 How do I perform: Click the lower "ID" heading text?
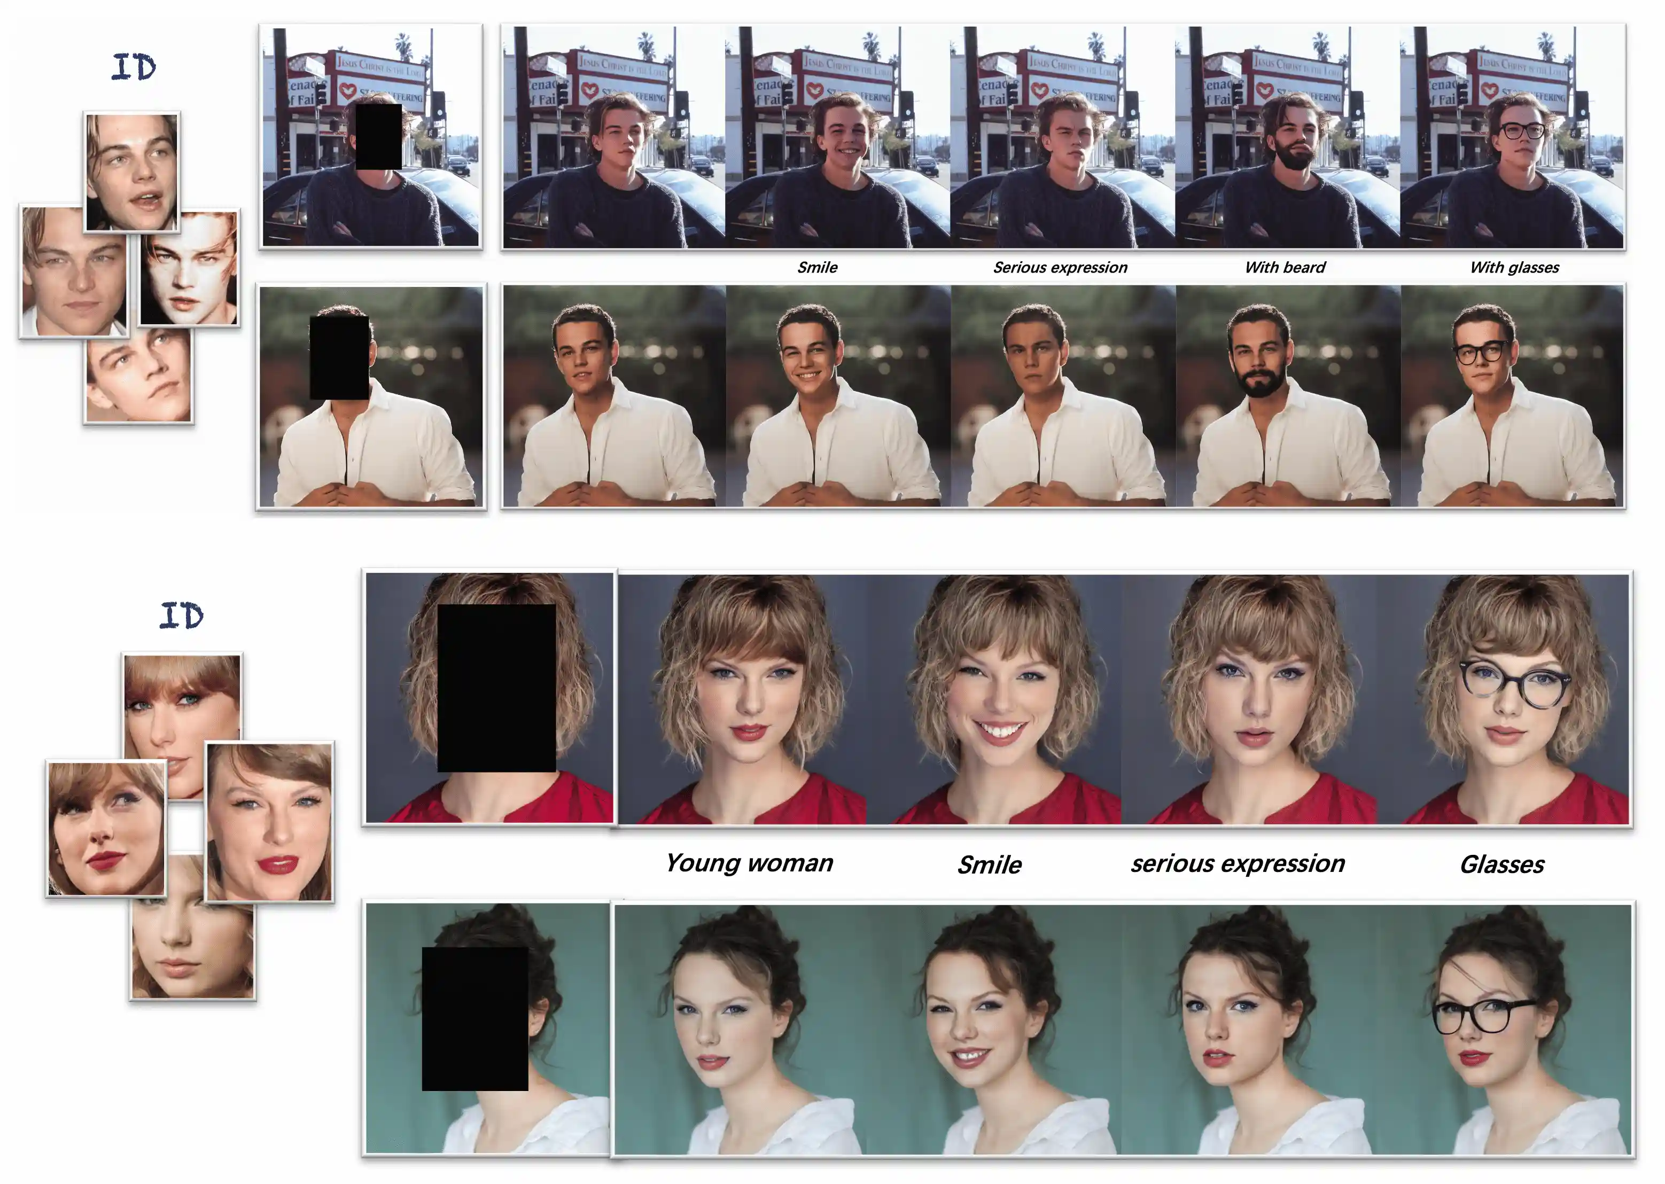[182, 616]
